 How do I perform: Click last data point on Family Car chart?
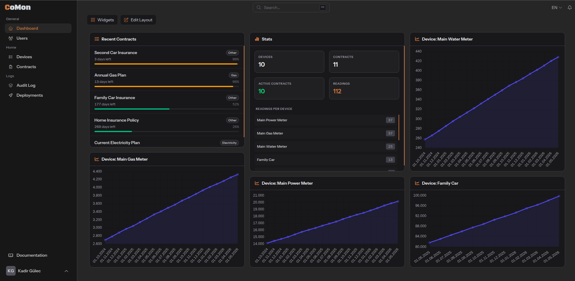tap(559, 196)
